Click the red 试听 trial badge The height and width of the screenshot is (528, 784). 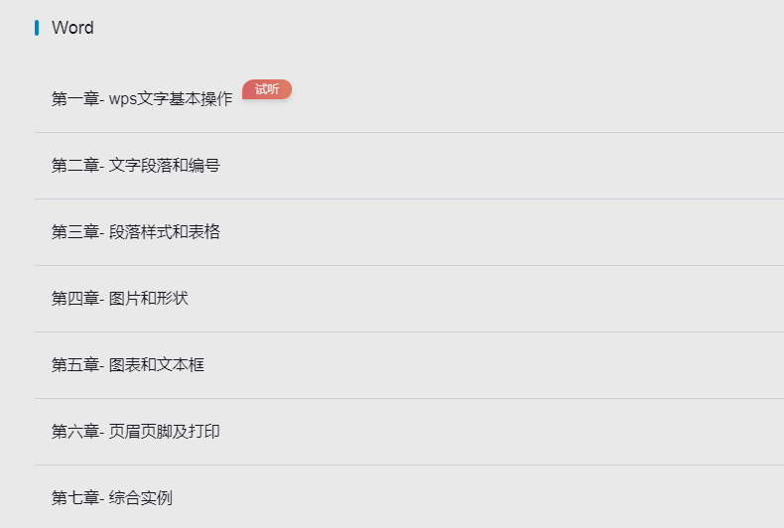[x=267, y=89]
